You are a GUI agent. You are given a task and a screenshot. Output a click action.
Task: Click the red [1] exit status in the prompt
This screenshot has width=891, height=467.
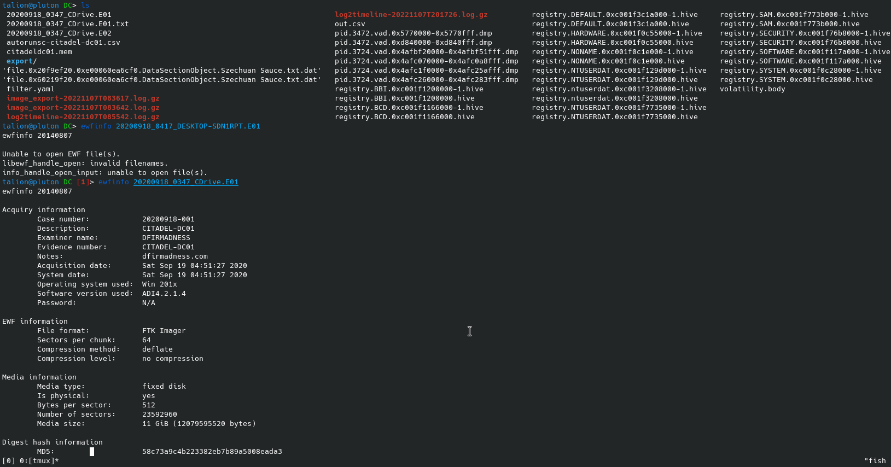[x=83, y=182]
